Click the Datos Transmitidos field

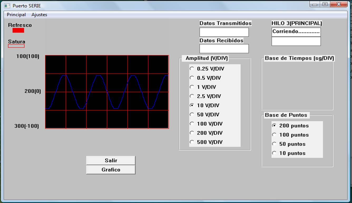point(224,32)
